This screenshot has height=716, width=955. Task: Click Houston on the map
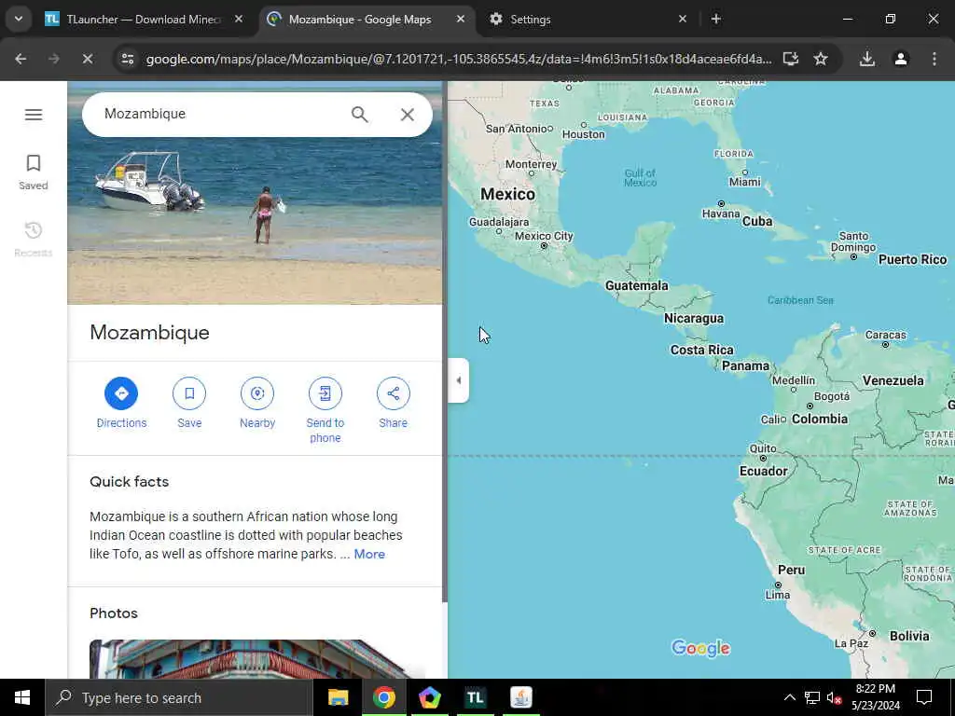[584, 134]
